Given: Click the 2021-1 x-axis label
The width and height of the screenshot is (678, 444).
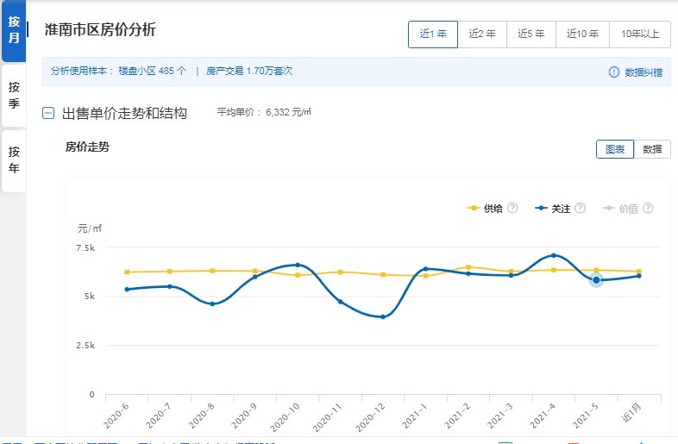Looking at the screenshot, I should point(414,416).
